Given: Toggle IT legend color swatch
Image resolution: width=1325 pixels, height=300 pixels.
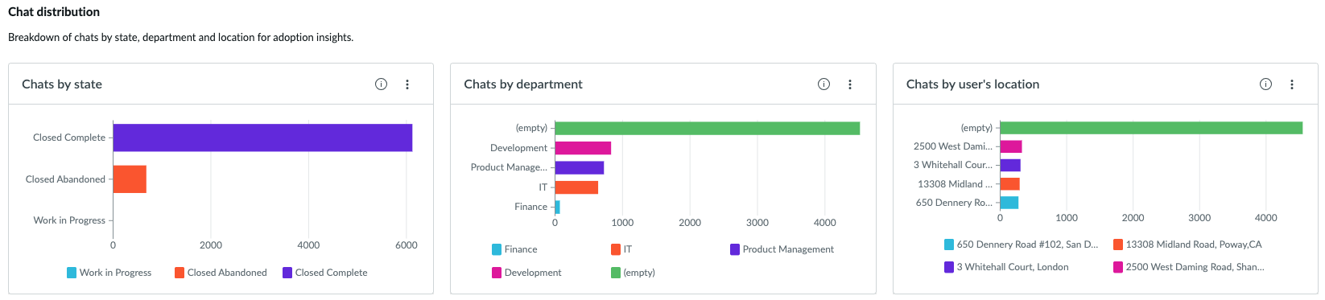Looking at the screenshot, I should [x=616, y=249].
